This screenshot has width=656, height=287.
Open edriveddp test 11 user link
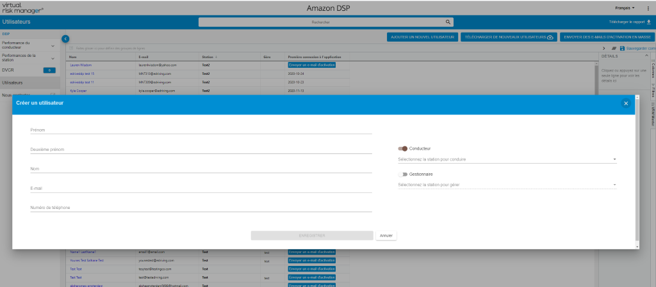coord(82,82)
